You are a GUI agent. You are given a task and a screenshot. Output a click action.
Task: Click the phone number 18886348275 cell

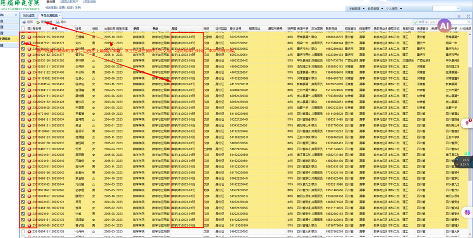(x=334, y=37)
